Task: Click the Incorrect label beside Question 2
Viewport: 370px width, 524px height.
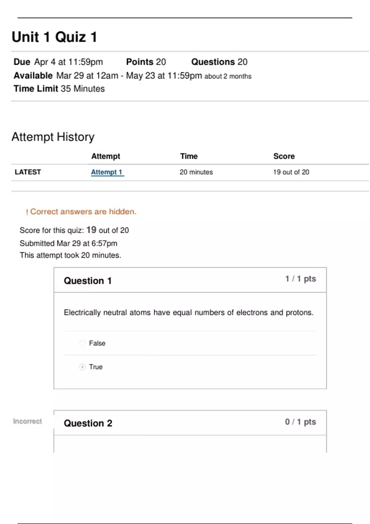Action: tap(27, 421)
